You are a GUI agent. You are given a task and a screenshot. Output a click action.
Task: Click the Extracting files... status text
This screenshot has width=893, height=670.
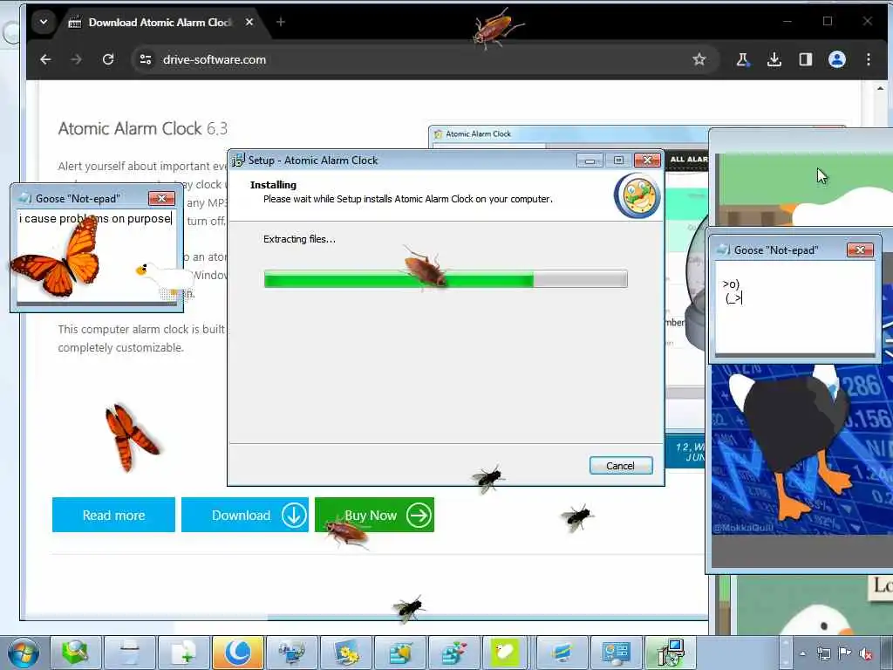pyautogui.click(x=300, y=239)
